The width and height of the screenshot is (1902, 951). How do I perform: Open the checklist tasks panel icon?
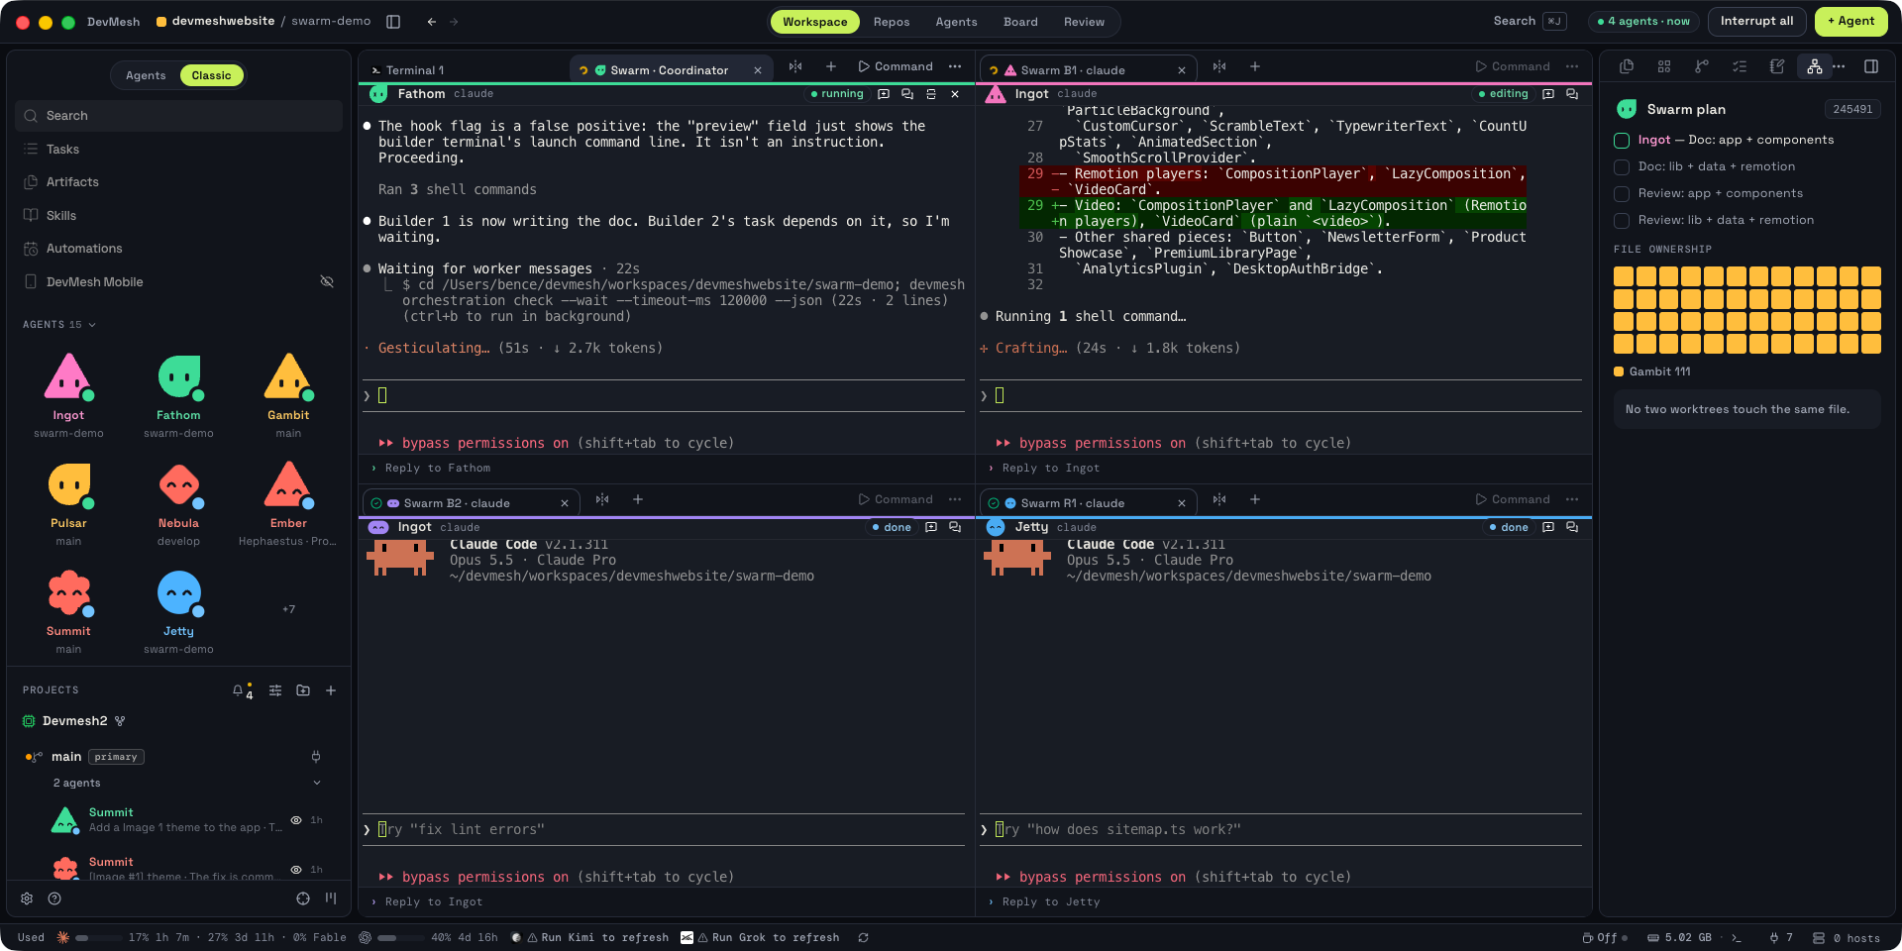click(1739, 66)
